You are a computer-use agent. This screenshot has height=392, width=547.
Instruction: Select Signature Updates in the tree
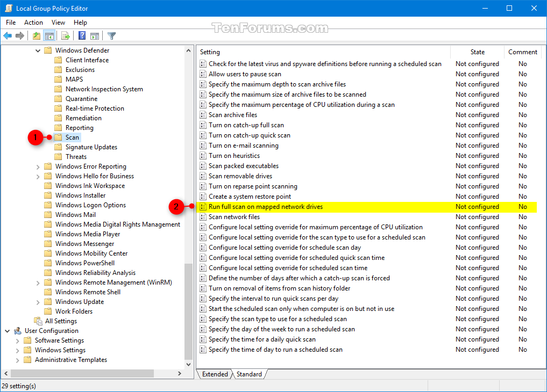pos(91,147)
